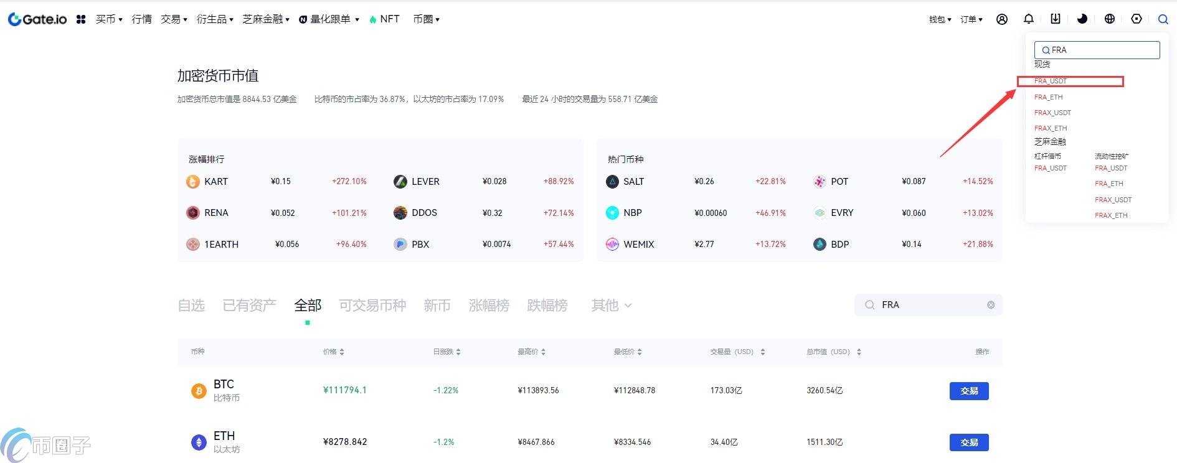
Task: Open the globe language selector icon
Action: point(1110,19)
